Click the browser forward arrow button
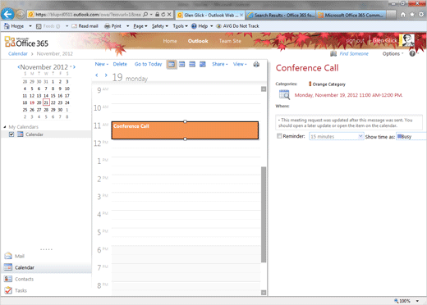Screen dimensions: 427x305 tap(20, 14)
